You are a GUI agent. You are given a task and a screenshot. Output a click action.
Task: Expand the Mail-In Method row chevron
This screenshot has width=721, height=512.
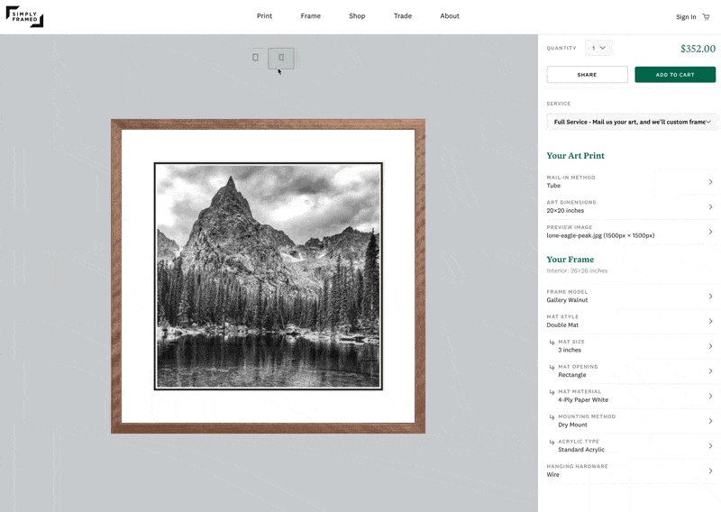pos(710,182)
